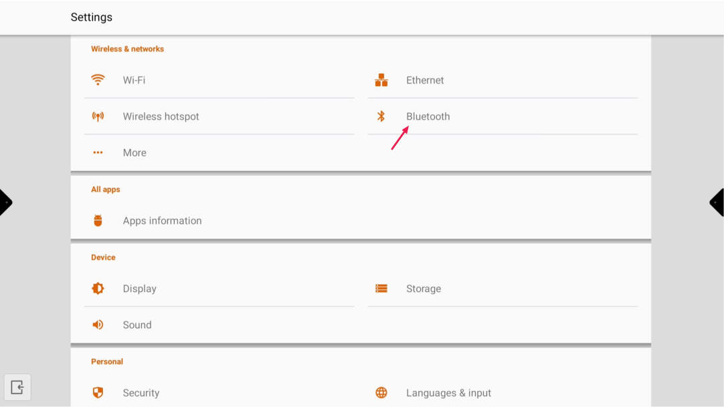
Task: Select the Languages & input entry
Action: pyautogui.click(x=448, y=393)
